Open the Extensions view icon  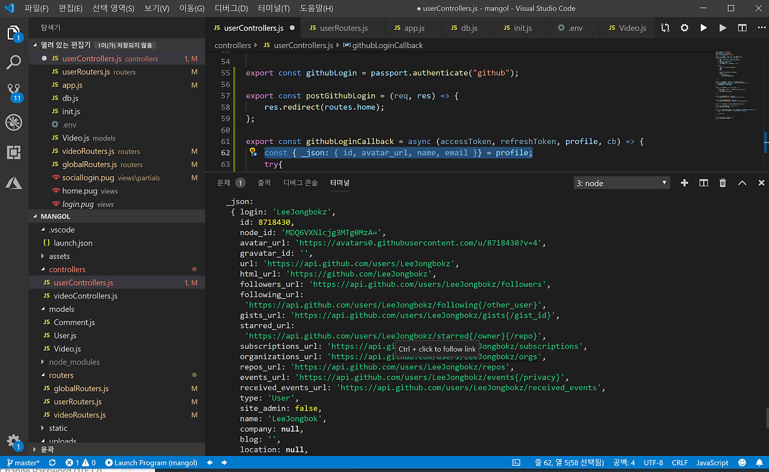14,153
